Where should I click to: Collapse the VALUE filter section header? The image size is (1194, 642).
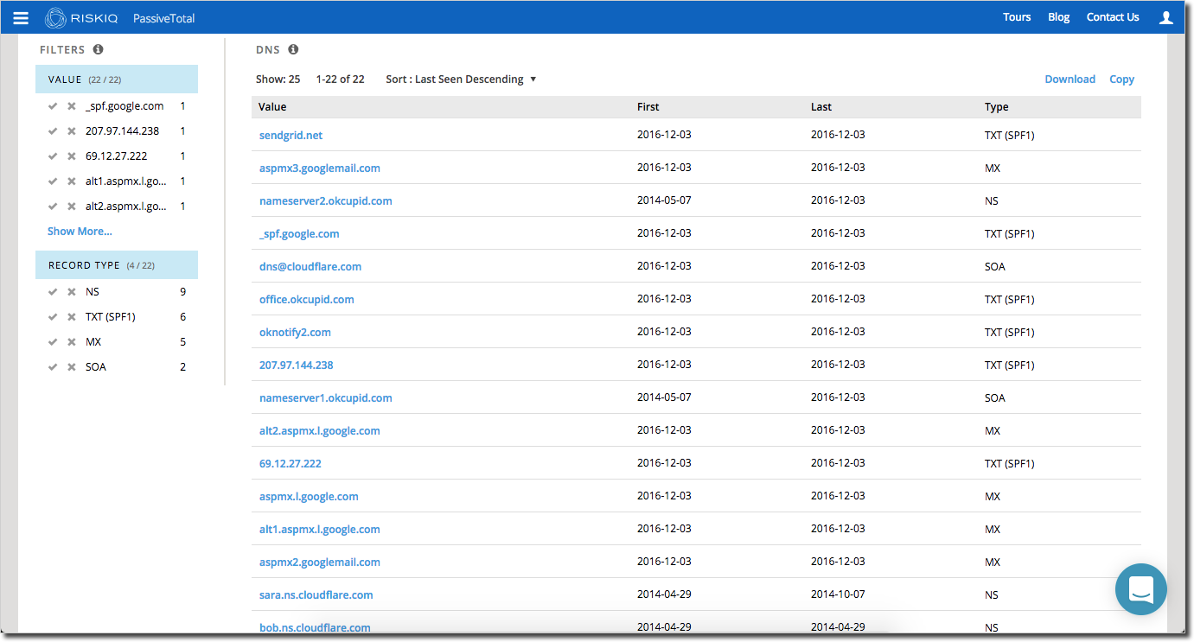coord(117,79)
